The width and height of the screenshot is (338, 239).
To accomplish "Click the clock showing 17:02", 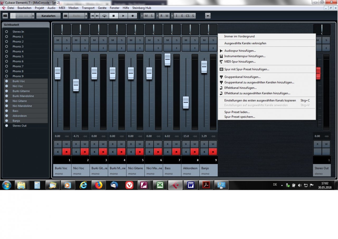I will [x=325, y=183].
